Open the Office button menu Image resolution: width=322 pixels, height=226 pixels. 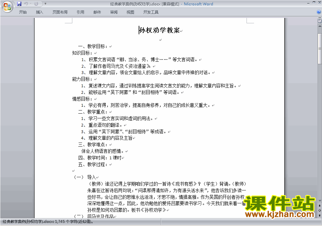click(7, 7)
